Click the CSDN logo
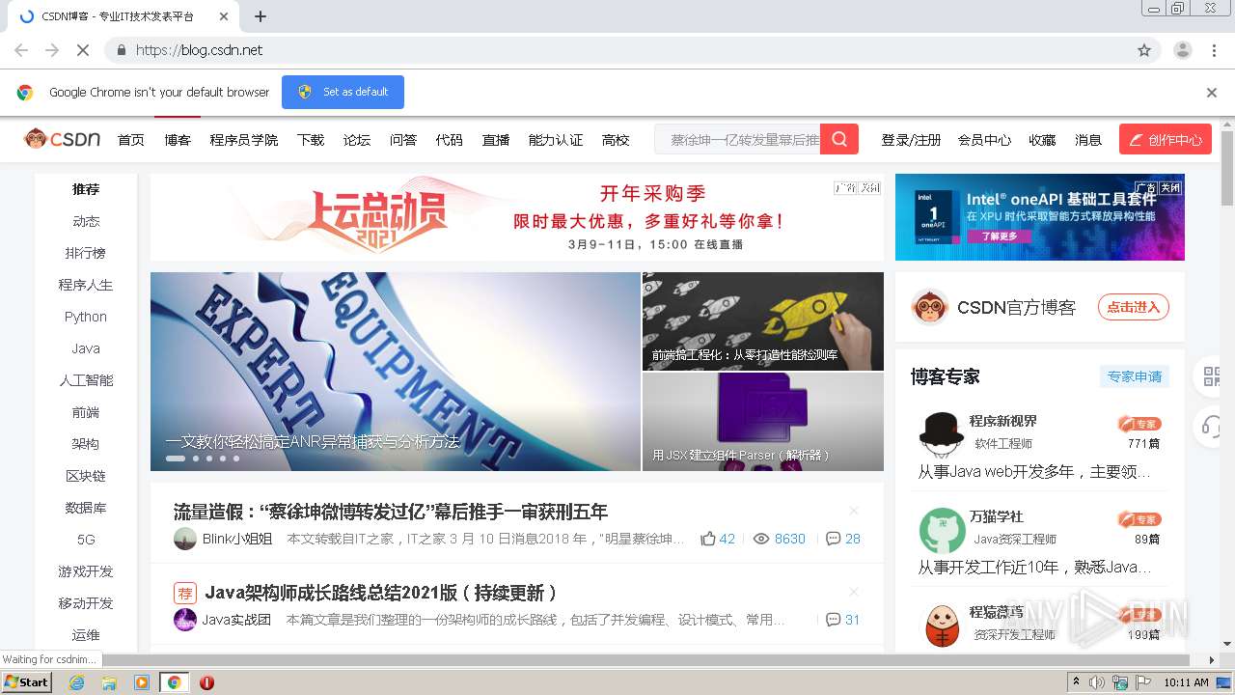This screenshot has height=695, width=1235. coord(63,139)
